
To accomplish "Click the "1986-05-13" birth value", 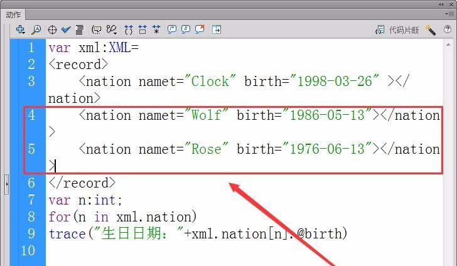I will click(x=327, y=115).
